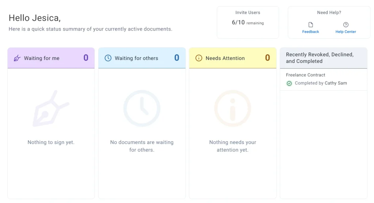
Task: Click the pen icon in Waiting for me header
Action: [x=17, y=58]
